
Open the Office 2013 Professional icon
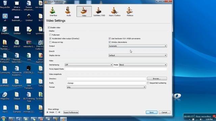(x=5, y=58)
